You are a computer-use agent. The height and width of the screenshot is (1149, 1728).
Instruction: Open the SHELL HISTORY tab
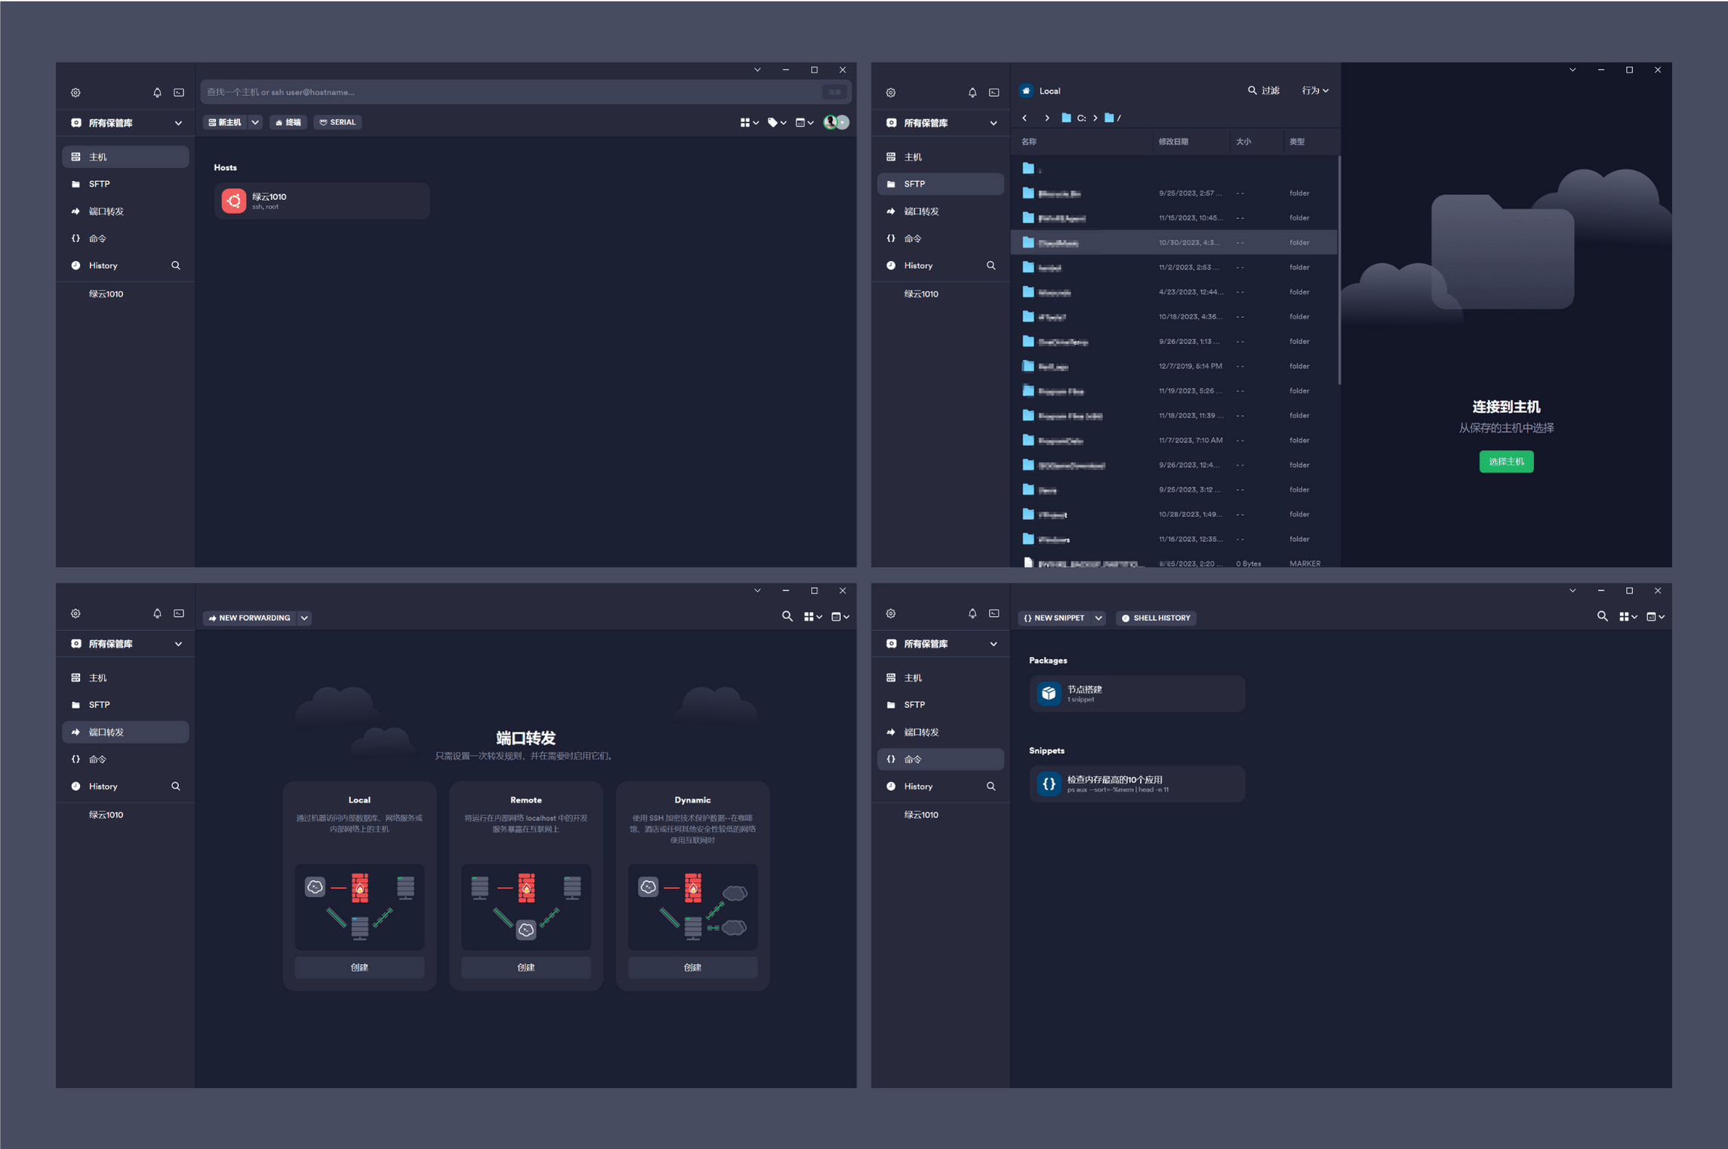pyautogui.click(x=1156, y=618)
